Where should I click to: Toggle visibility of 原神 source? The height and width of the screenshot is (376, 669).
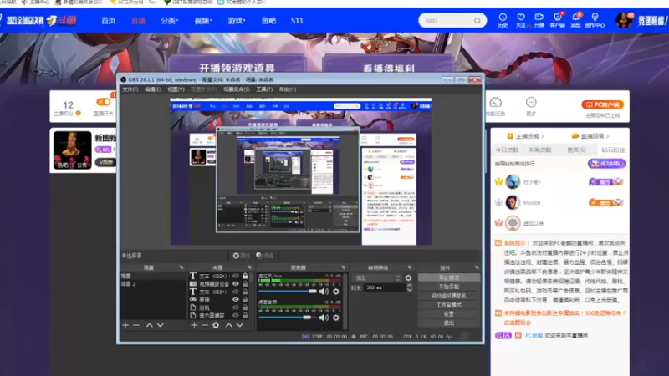(236, 300)
